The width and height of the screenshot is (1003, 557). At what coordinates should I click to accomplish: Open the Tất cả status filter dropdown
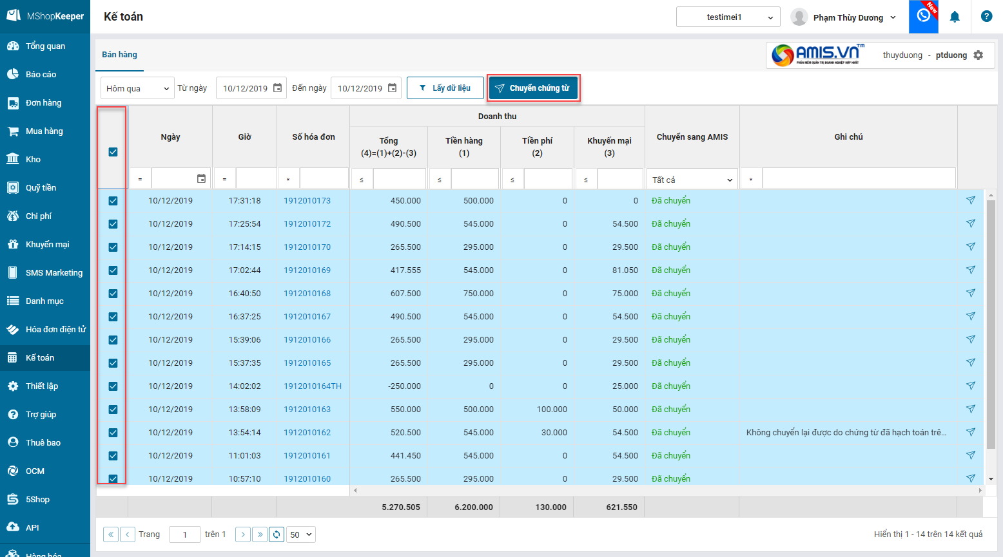click(x=692, y=180)
